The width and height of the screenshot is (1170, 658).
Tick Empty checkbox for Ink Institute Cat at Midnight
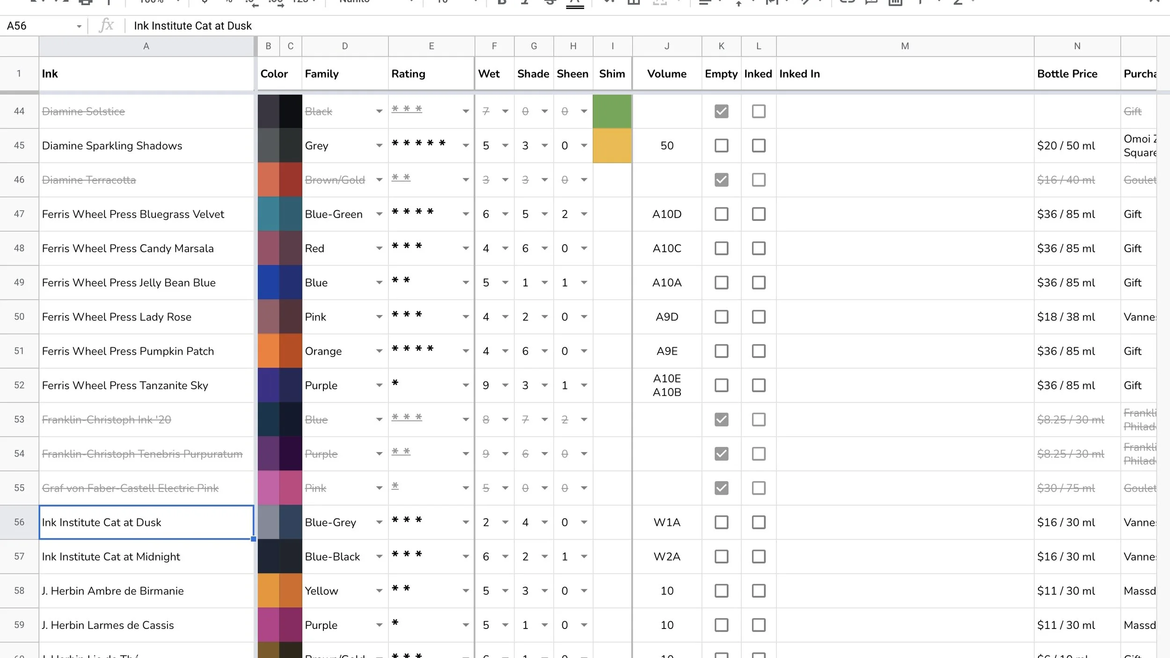point(721,556)
